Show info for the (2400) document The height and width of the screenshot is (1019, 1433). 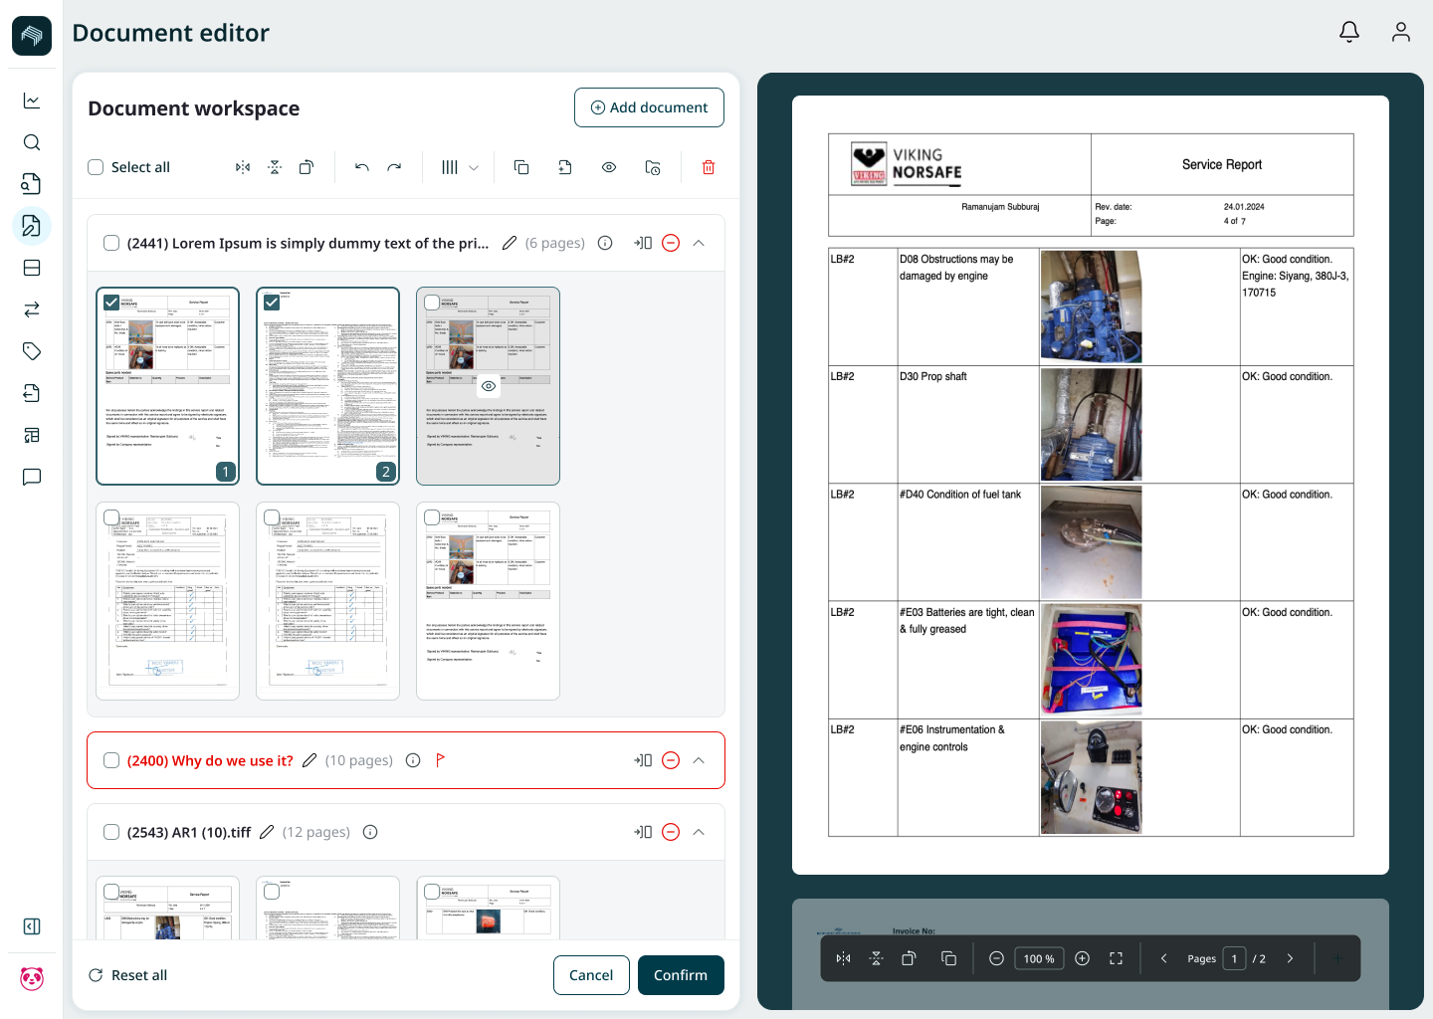pyautogui.click(x=413, y=760)
